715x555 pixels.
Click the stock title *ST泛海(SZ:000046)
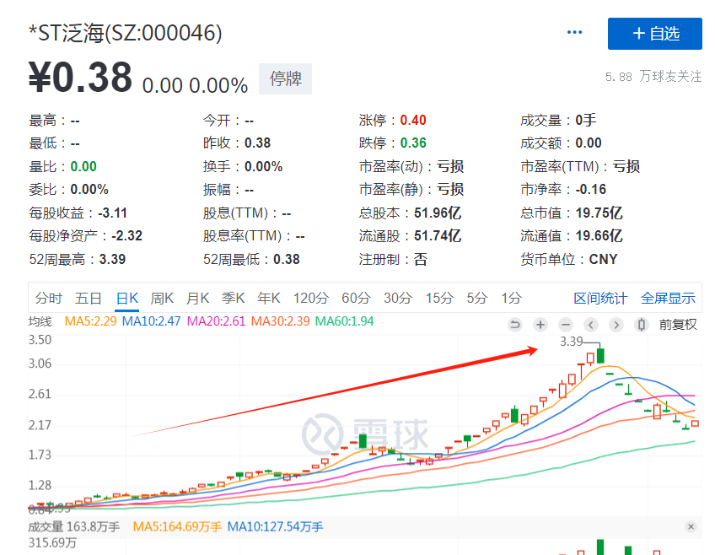coord(126,33)
